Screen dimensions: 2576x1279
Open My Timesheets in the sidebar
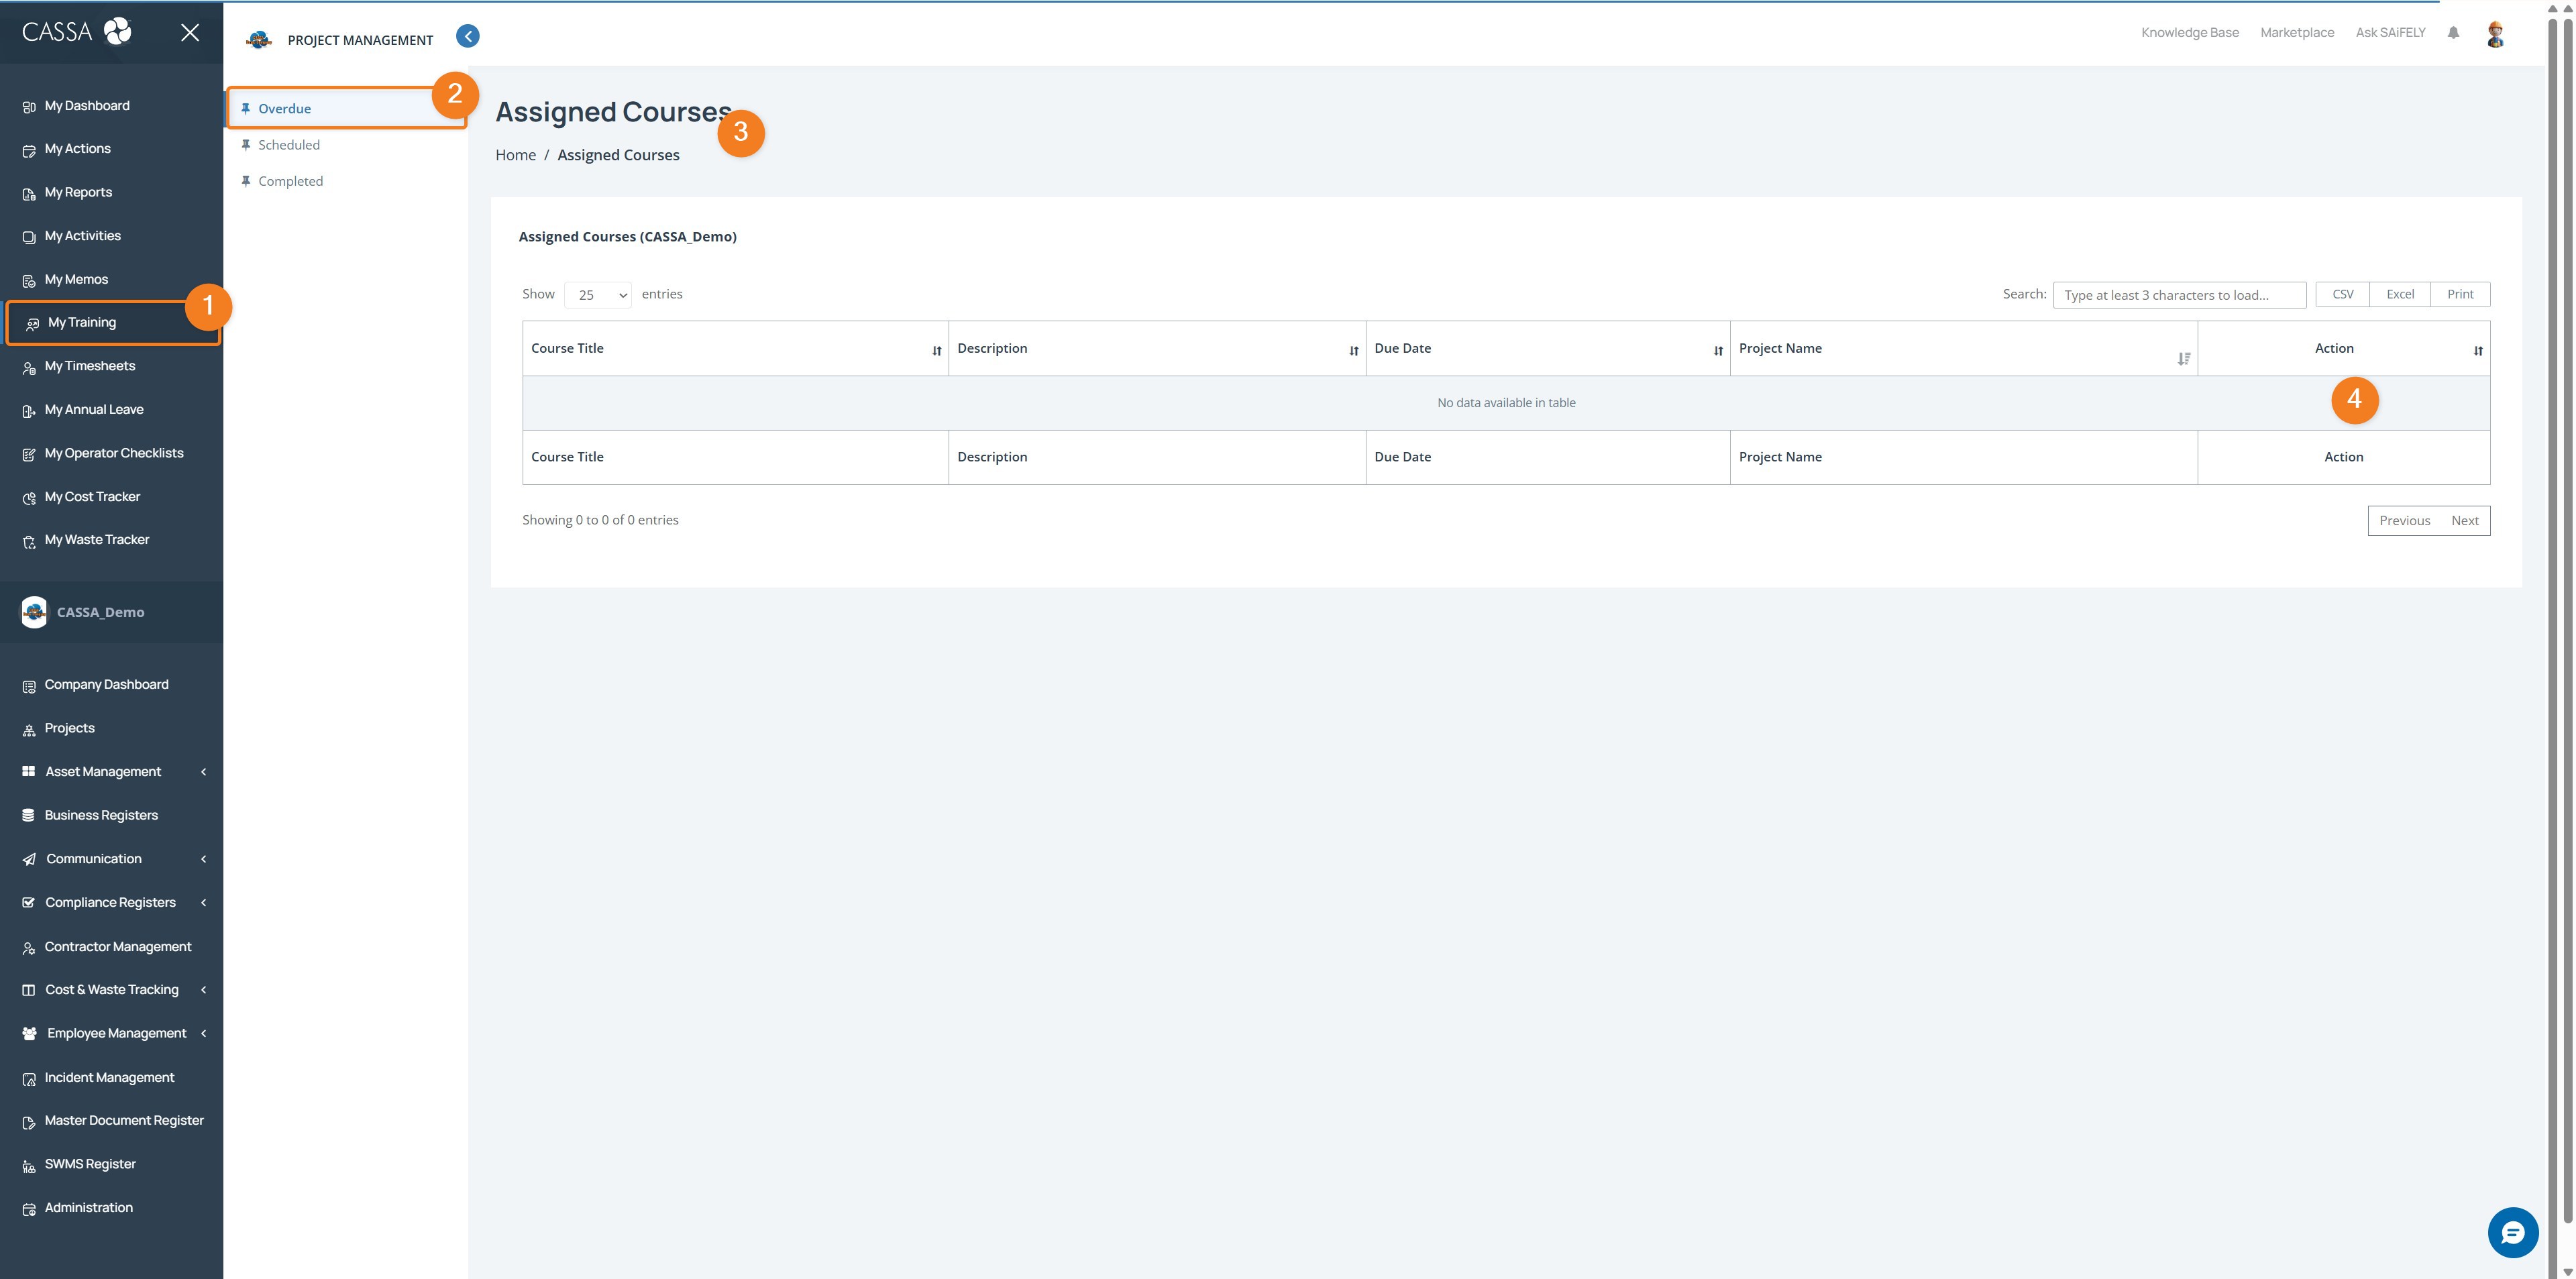91,366
